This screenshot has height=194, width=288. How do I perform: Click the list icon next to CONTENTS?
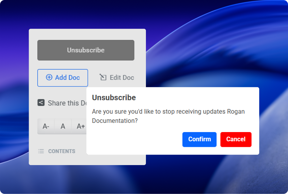(x=41, y=151)
